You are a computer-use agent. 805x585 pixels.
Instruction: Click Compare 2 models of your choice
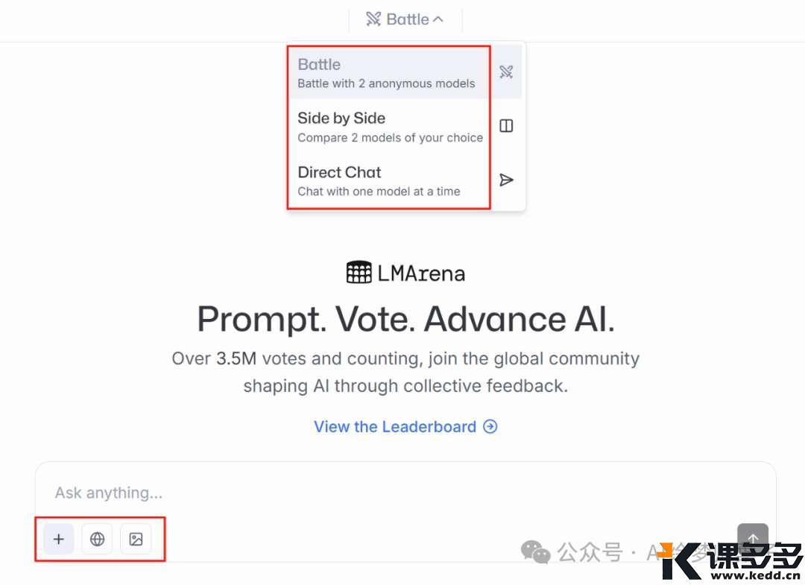390,138
